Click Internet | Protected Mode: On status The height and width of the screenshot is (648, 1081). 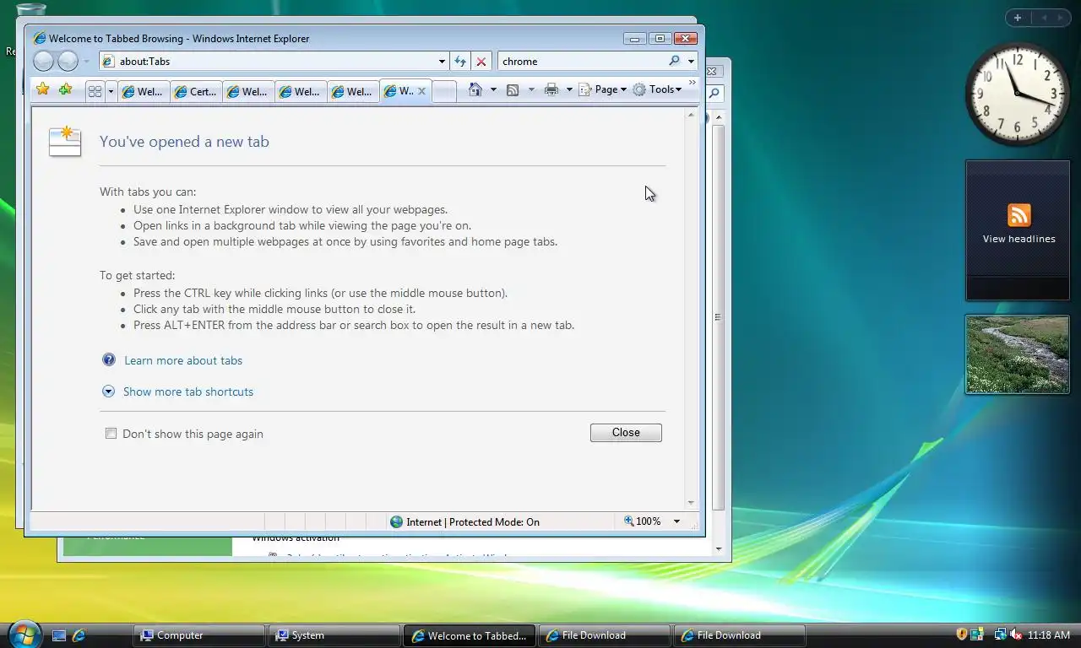(473, 521)
